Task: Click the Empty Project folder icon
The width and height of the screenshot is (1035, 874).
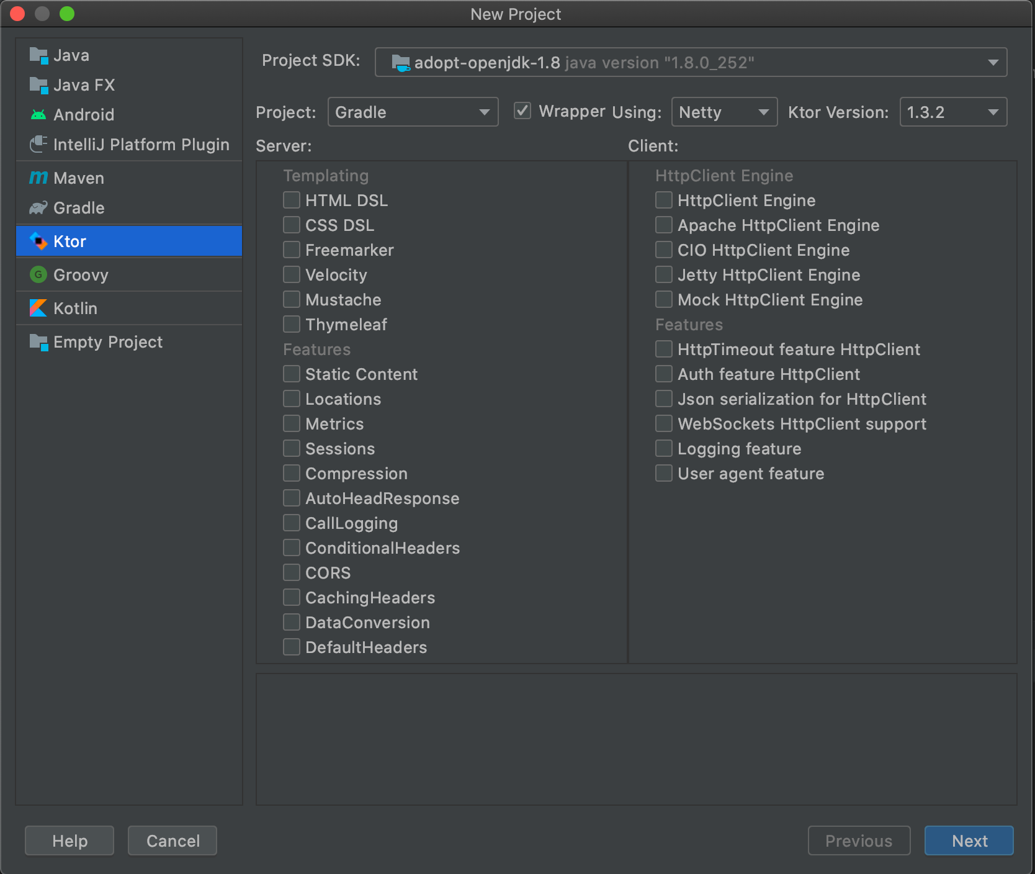Action: [38, 342]
